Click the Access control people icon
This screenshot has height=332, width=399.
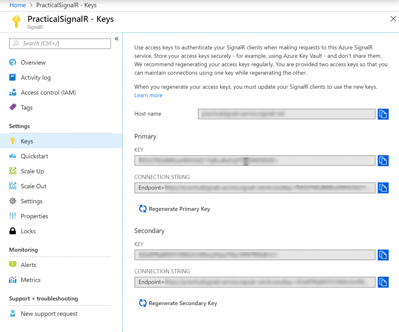[x=13, y=92]
